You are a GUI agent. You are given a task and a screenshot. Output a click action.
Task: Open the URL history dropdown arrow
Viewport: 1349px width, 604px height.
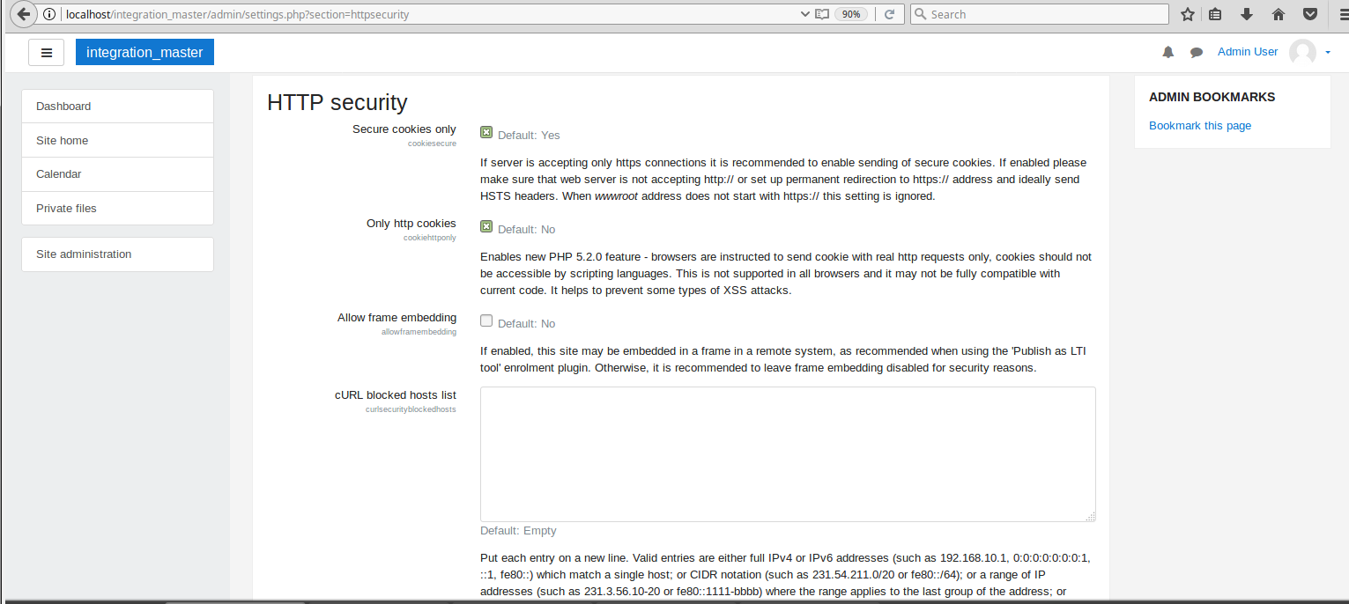point(804,14)
